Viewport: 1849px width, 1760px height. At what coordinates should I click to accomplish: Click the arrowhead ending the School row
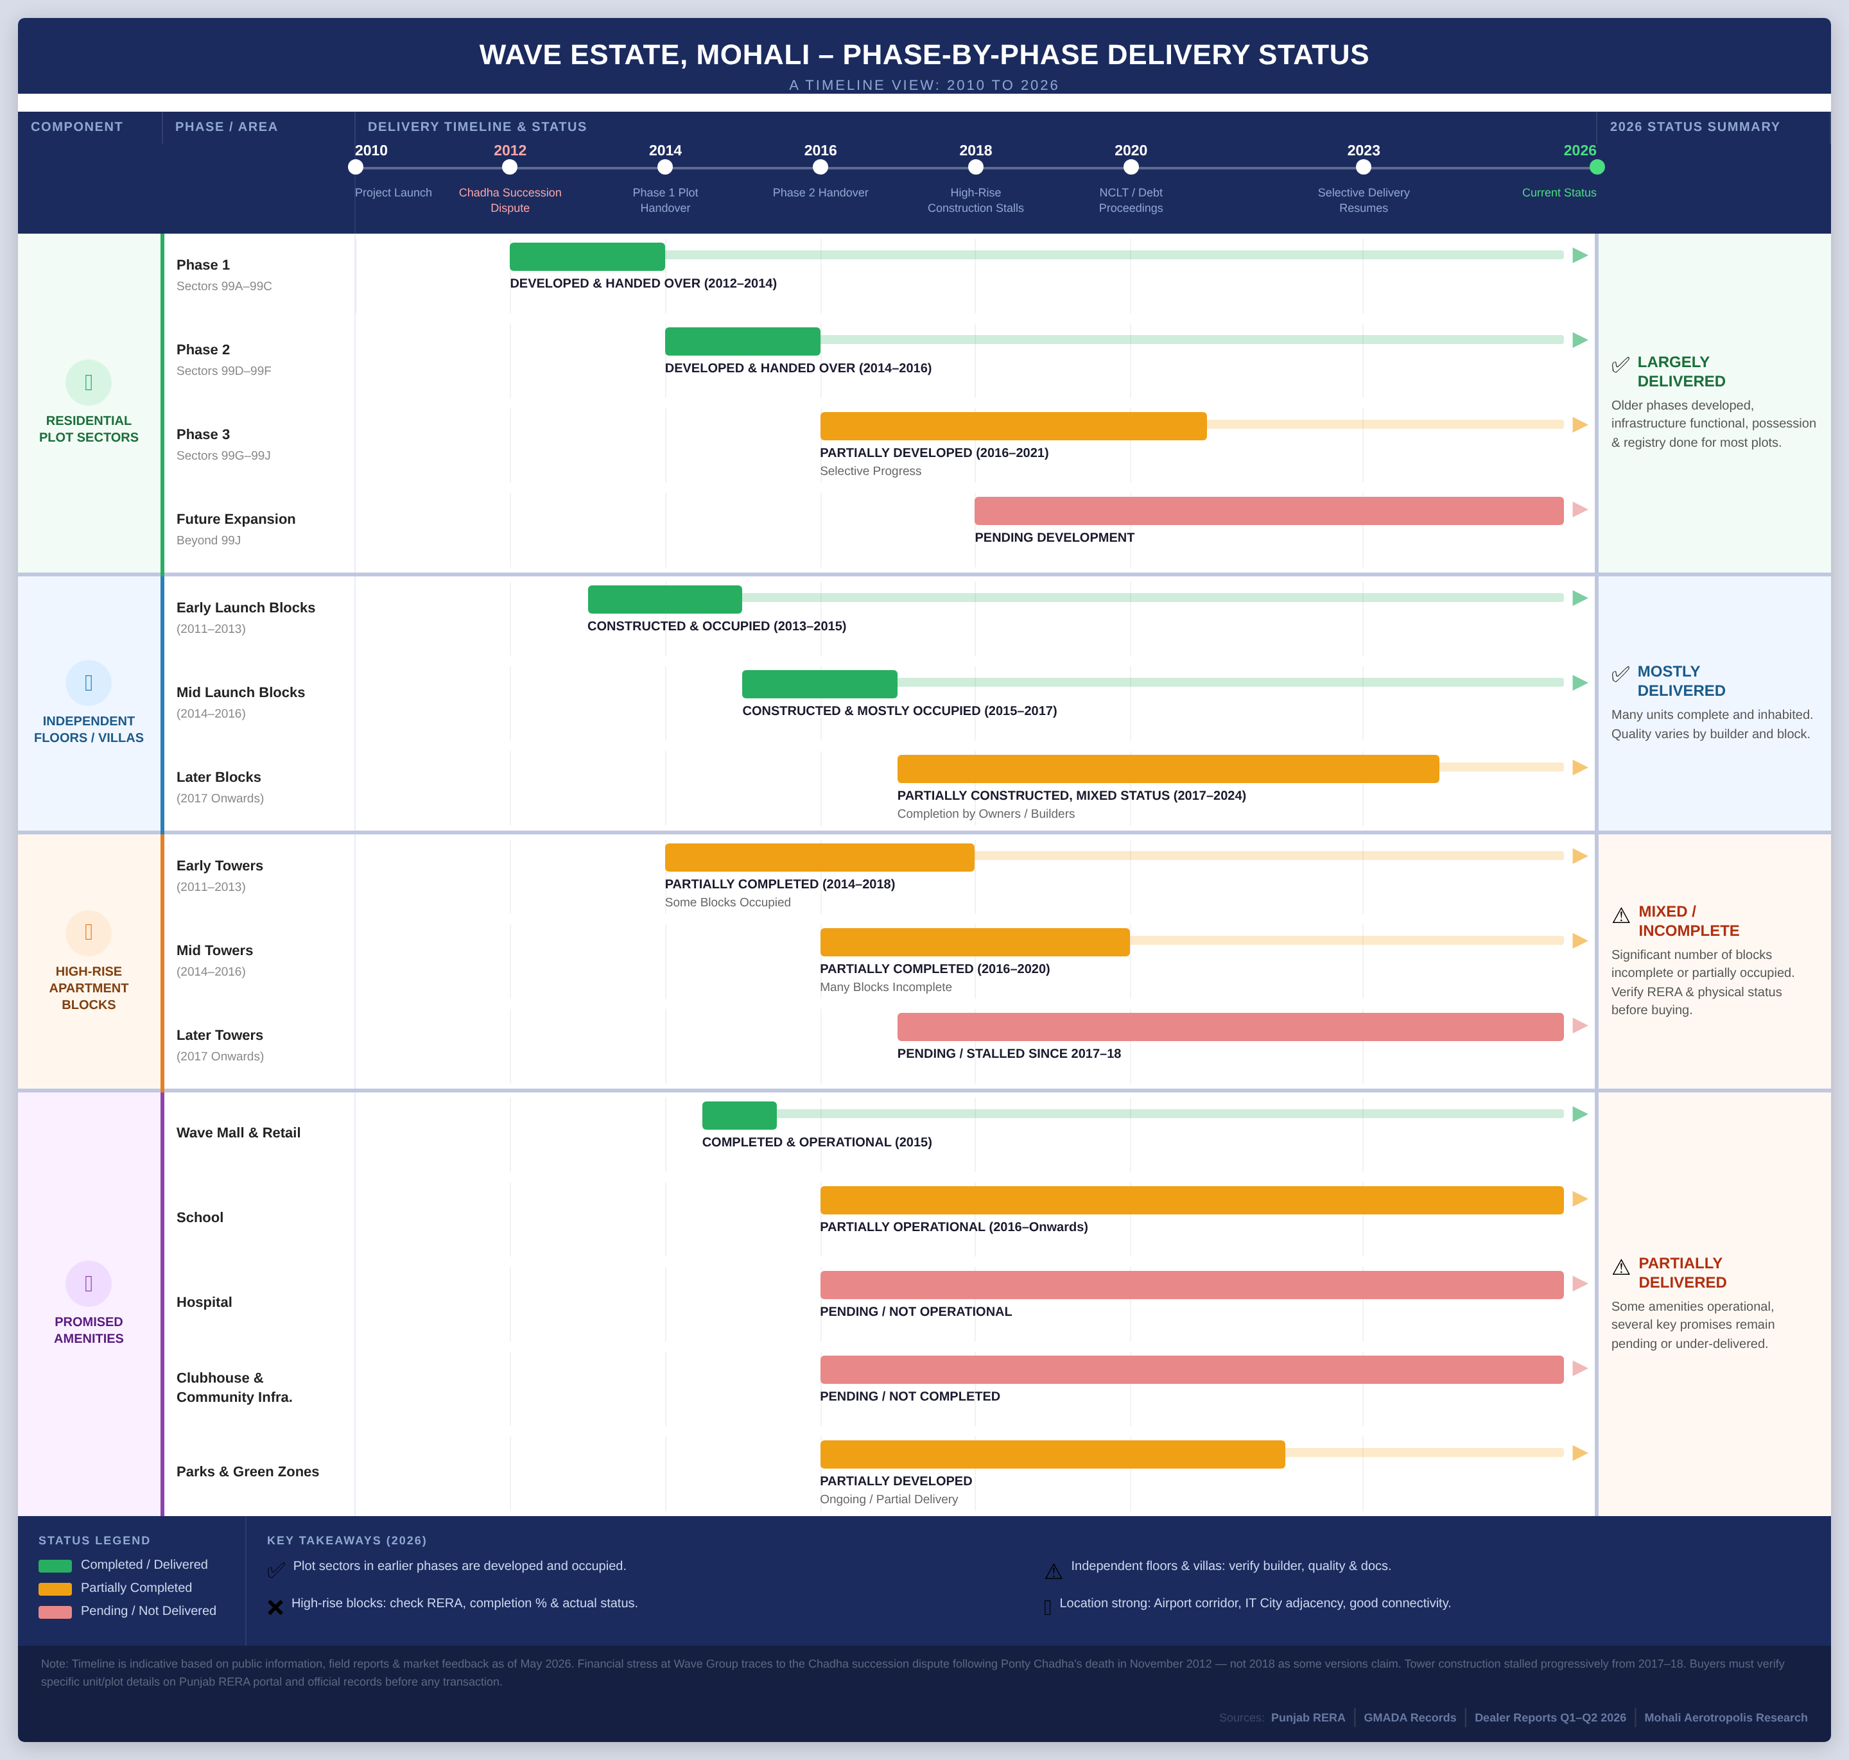tap(1579, 1199)
